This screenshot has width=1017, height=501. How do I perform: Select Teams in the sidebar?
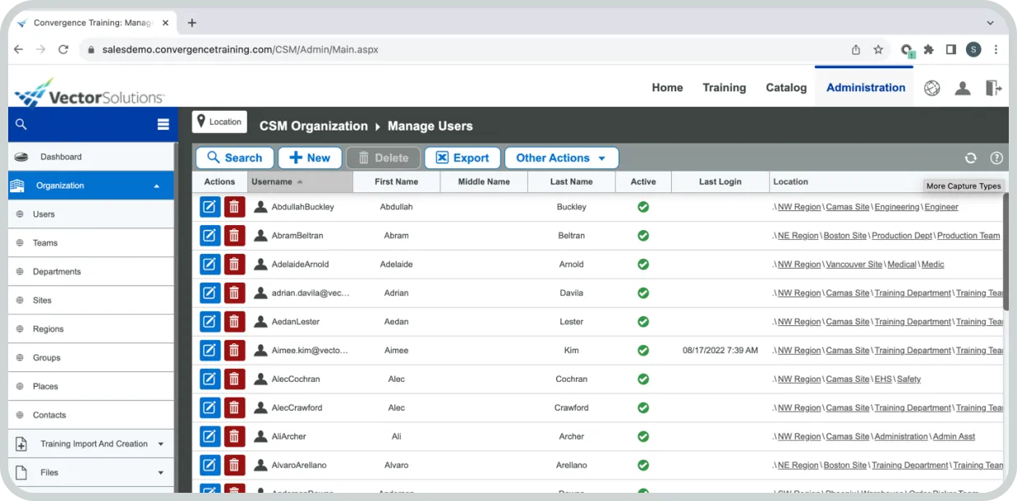[45, 243]
